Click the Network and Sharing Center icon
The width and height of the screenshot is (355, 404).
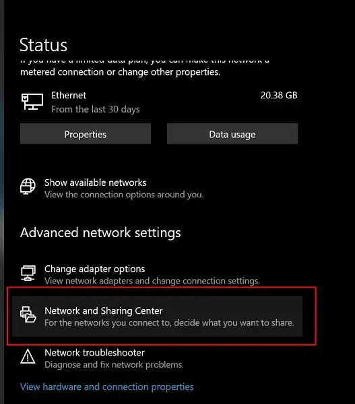click(x=28, y=314)
